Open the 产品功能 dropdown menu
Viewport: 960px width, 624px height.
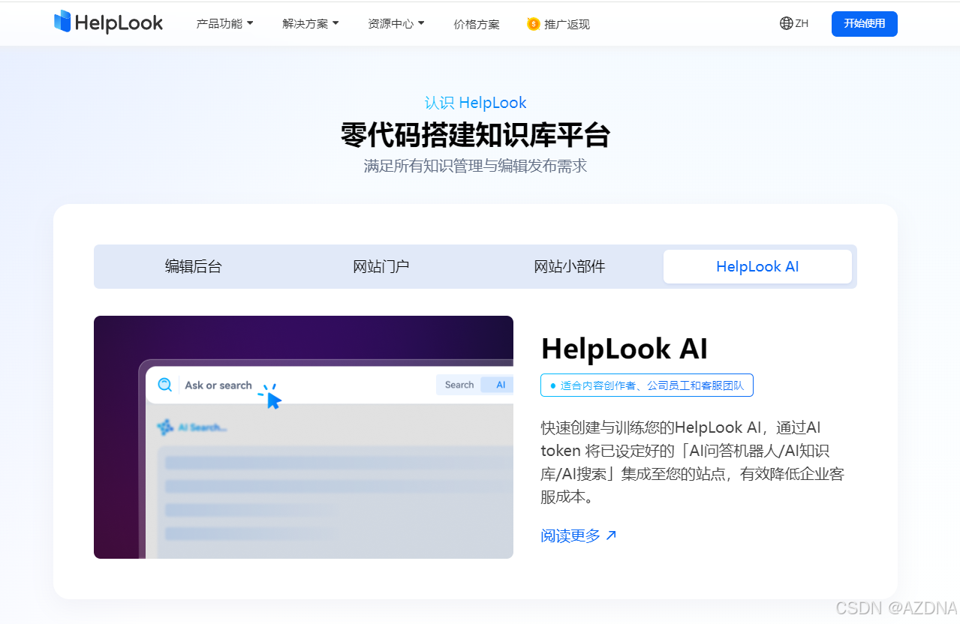224,24
